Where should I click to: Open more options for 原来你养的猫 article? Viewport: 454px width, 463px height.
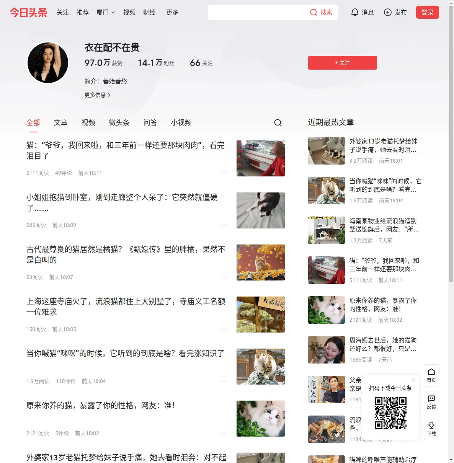coord(225,433)
